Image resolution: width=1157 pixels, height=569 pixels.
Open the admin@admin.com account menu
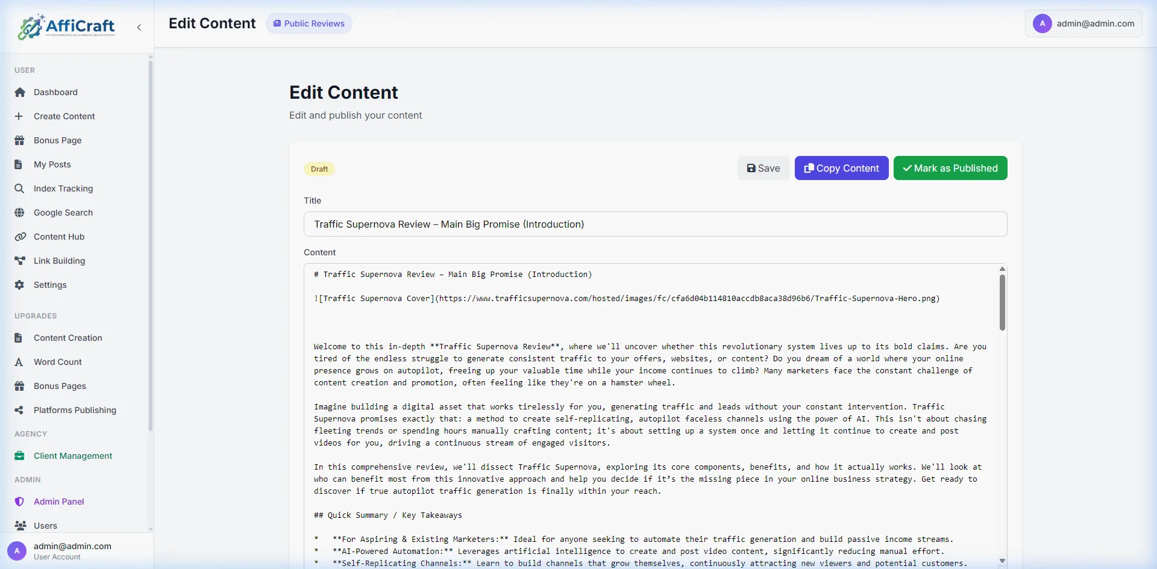1083,23
